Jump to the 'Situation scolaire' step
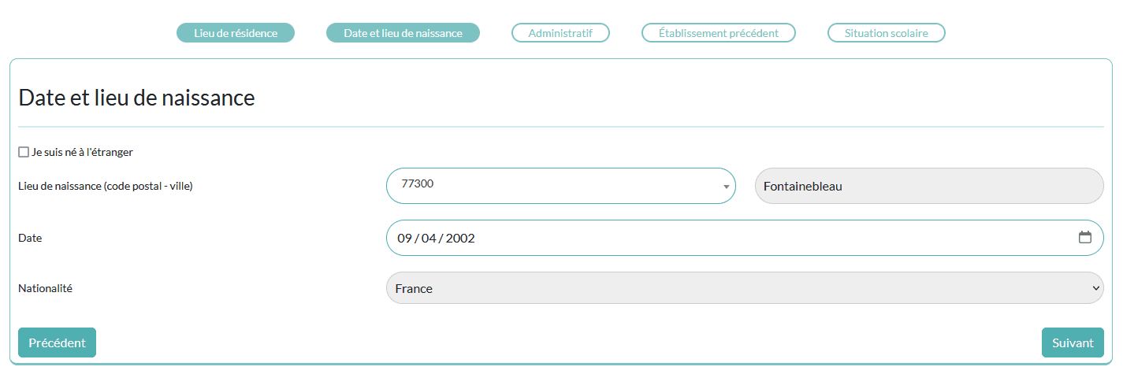 coord(887,33)
